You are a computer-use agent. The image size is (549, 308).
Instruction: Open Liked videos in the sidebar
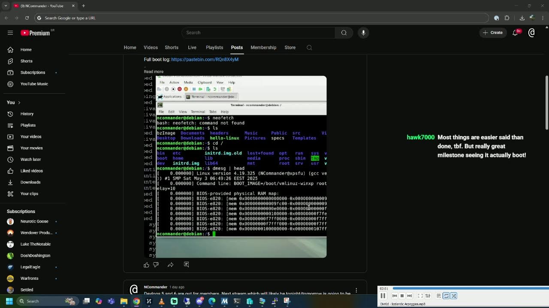point(33,171)
